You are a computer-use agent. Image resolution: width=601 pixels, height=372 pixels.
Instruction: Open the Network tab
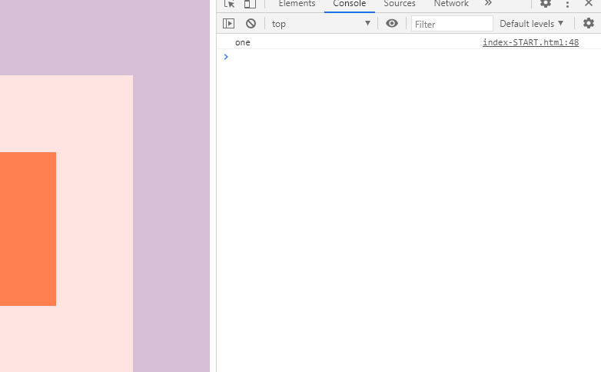(451, 4)
